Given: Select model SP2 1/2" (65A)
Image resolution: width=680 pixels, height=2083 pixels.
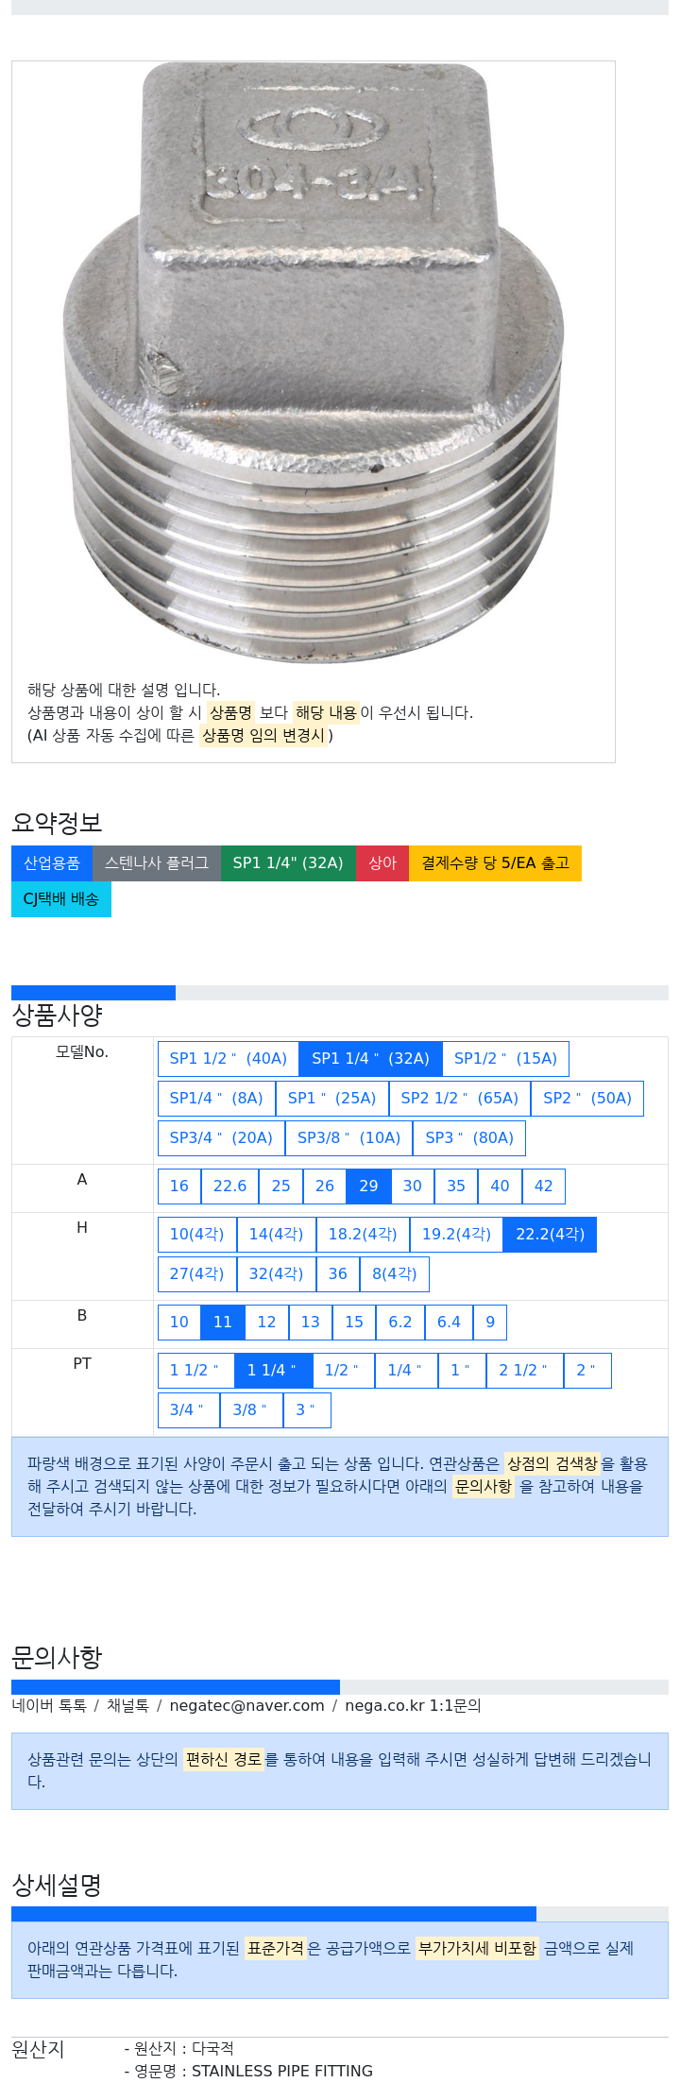Looking at the screenshot, I should point(460,1098).
